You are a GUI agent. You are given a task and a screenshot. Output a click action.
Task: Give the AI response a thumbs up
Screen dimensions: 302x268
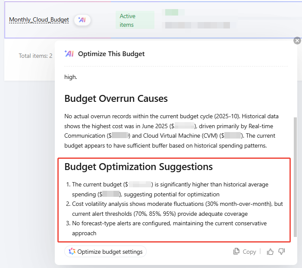[270, 252]
